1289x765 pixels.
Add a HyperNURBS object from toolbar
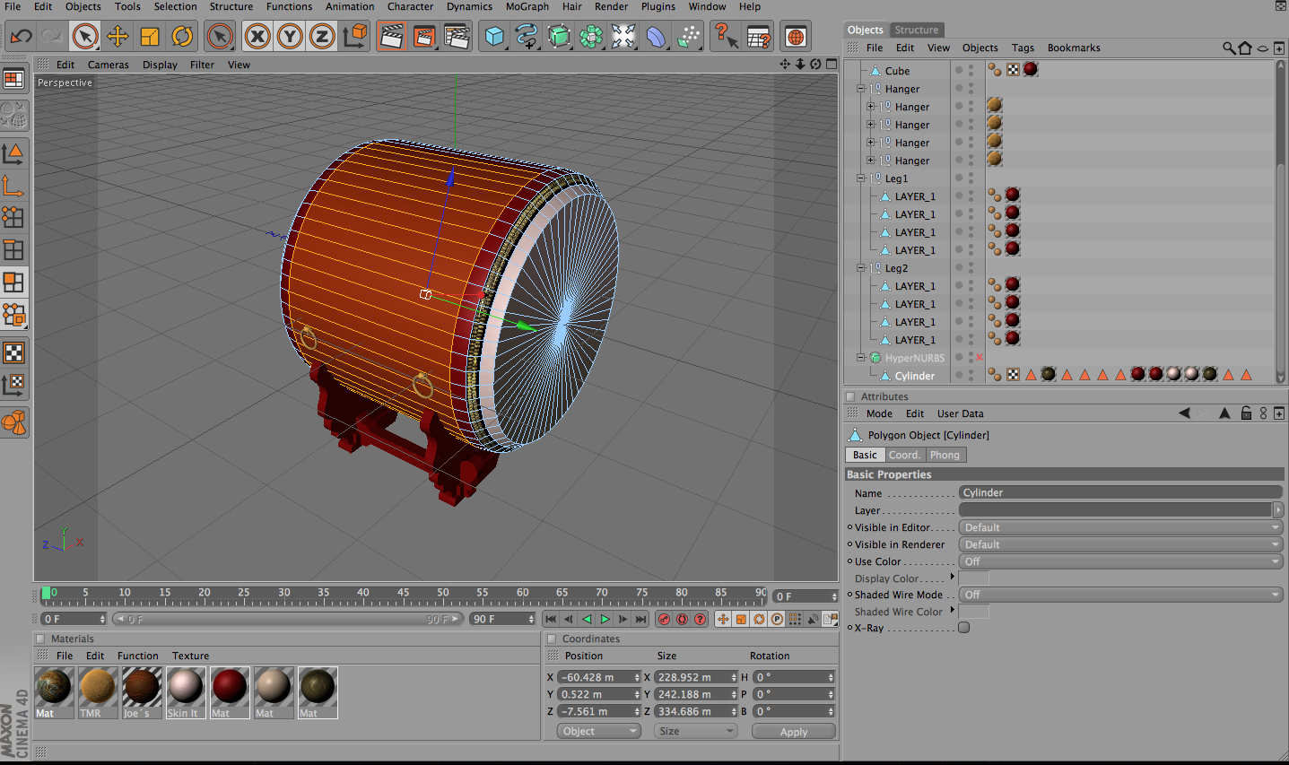(x=559, y=37)
